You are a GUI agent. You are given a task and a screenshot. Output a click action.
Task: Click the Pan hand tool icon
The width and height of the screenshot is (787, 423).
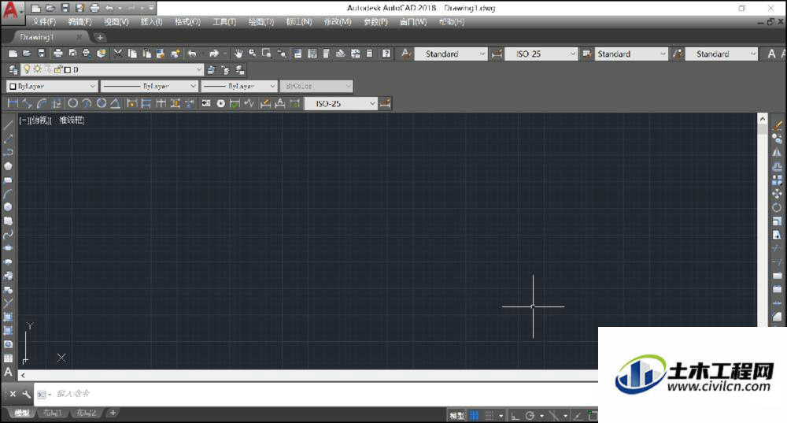[x=238, y=54]
